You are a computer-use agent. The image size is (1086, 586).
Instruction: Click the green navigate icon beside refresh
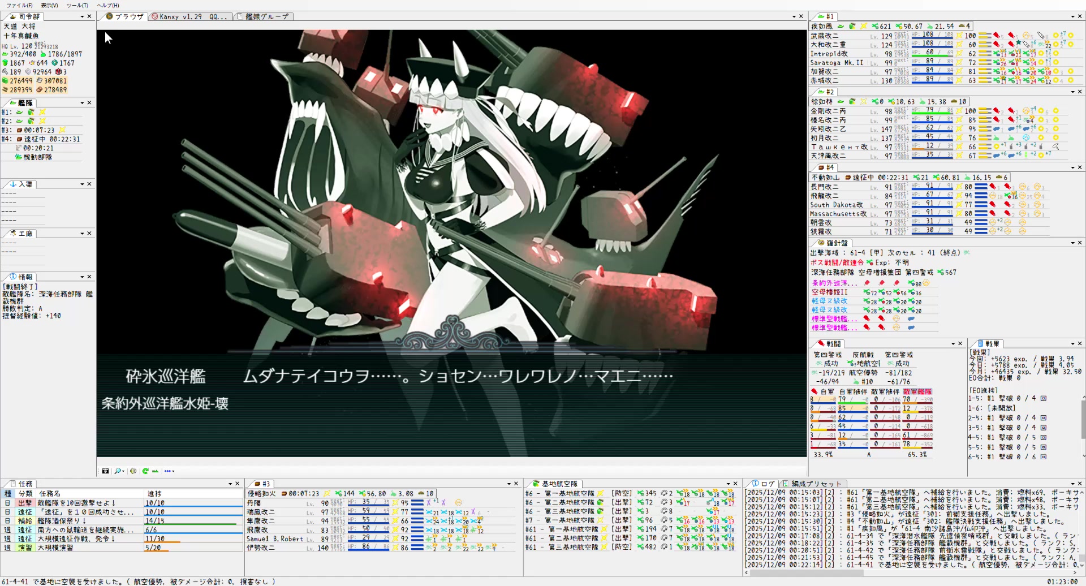click(155, 471)
